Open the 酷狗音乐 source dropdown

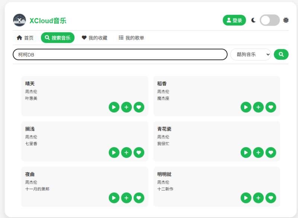click(250, 54)
